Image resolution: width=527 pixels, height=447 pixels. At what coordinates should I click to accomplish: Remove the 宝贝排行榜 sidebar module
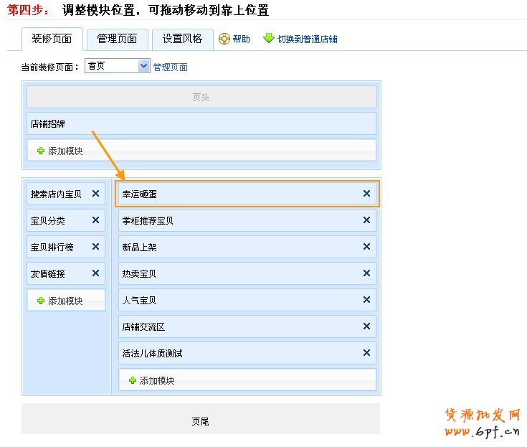95,247
